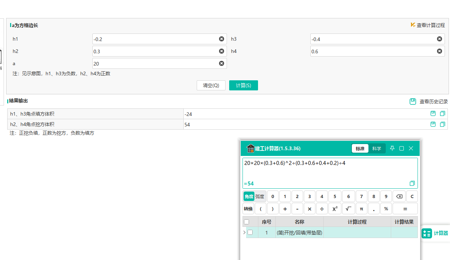
Task: Open 查看计算过程 link
Action: [x=428, y=25]
